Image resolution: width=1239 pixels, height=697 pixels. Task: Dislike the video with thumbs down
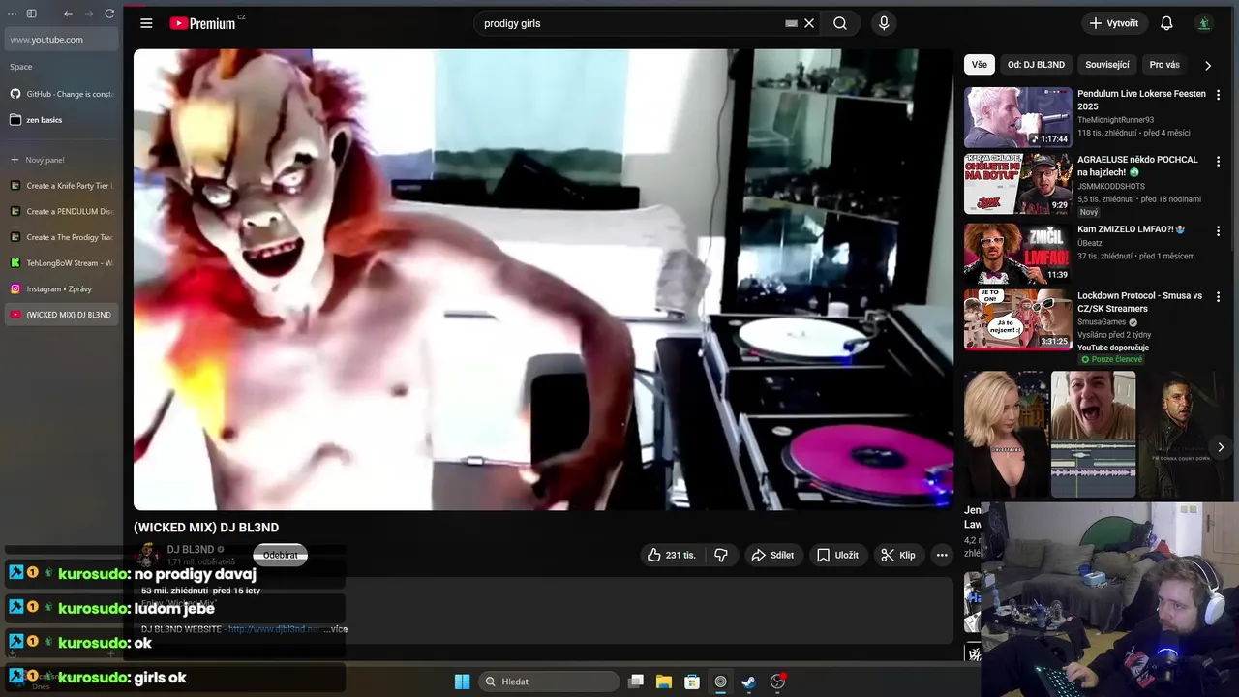click(x=721, y=555)
